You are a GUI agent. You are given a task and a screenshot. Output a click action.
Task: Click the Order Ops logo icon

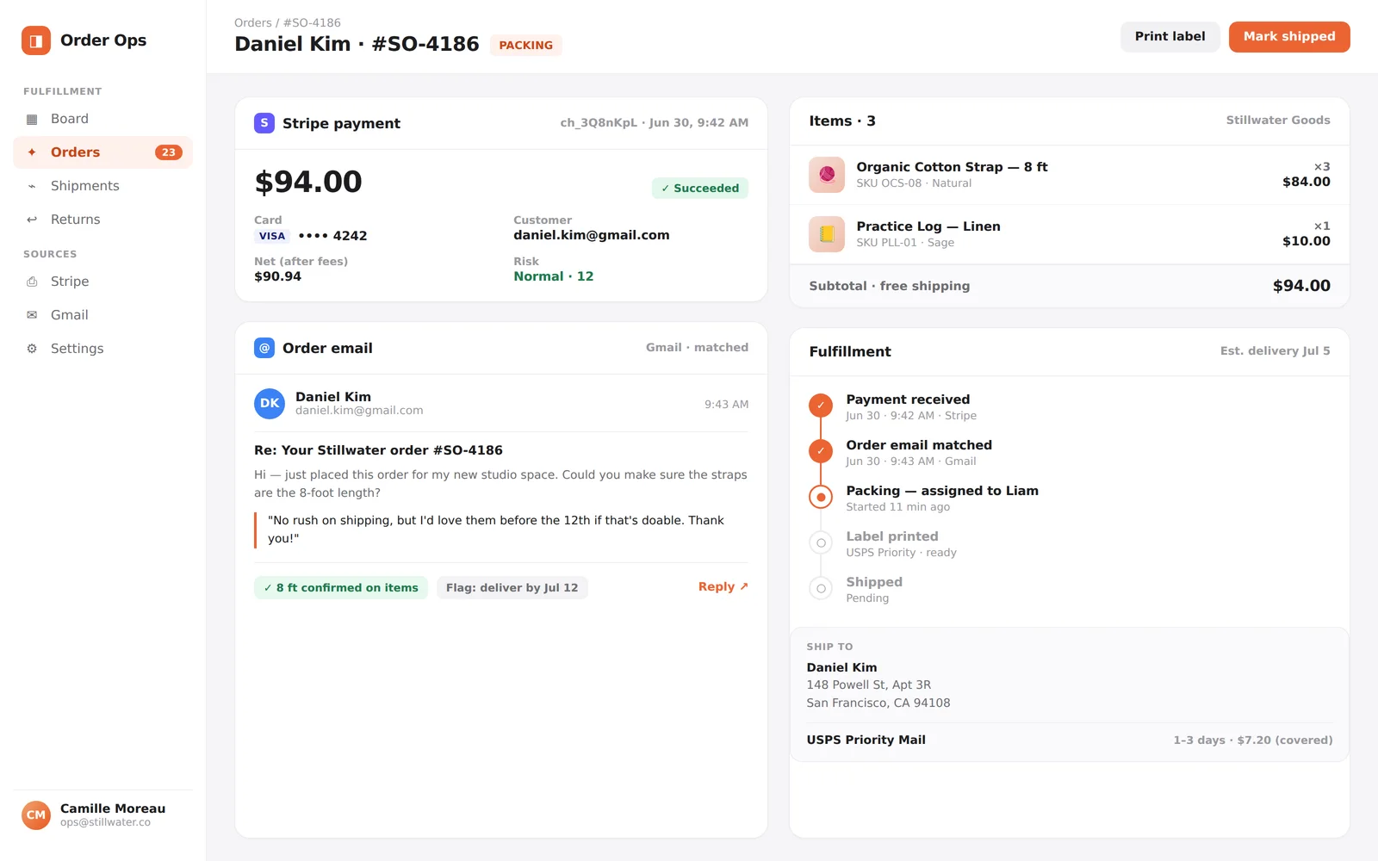(36, 40)
